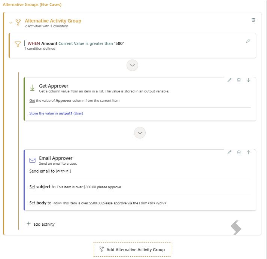Screen dimensions: 267x259
Task: Open the Store the value in output1 link
Action: click(x=56, y=113)
